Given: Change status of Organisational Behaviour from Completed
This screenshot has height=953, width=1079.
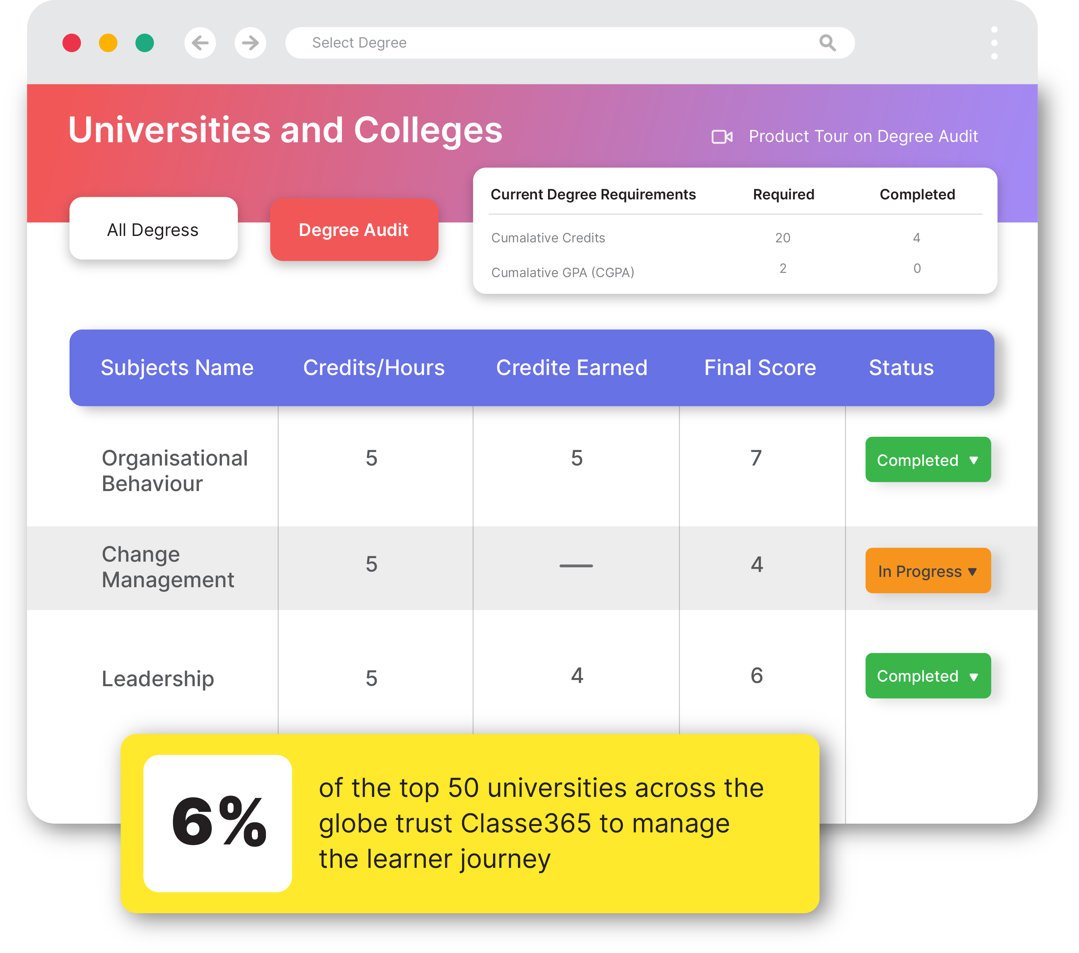Looking at the screenshot, I should [928, 460].
